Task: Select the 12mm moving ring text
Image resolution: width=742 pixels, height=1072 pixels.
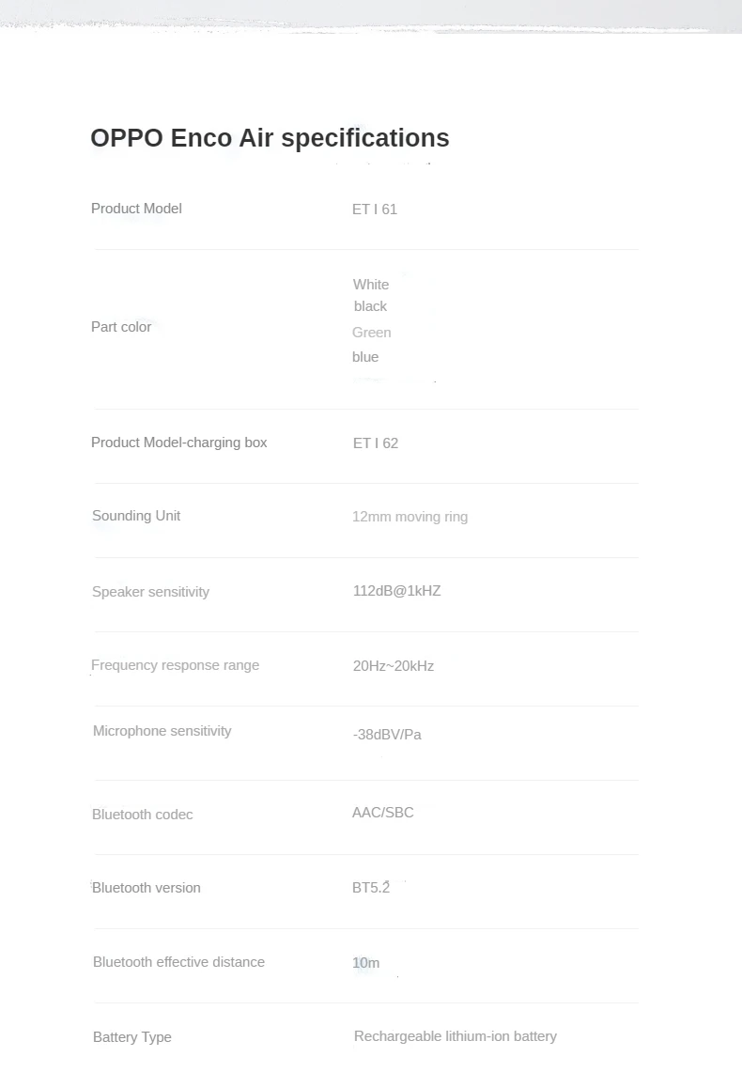Action: point(410,517)
